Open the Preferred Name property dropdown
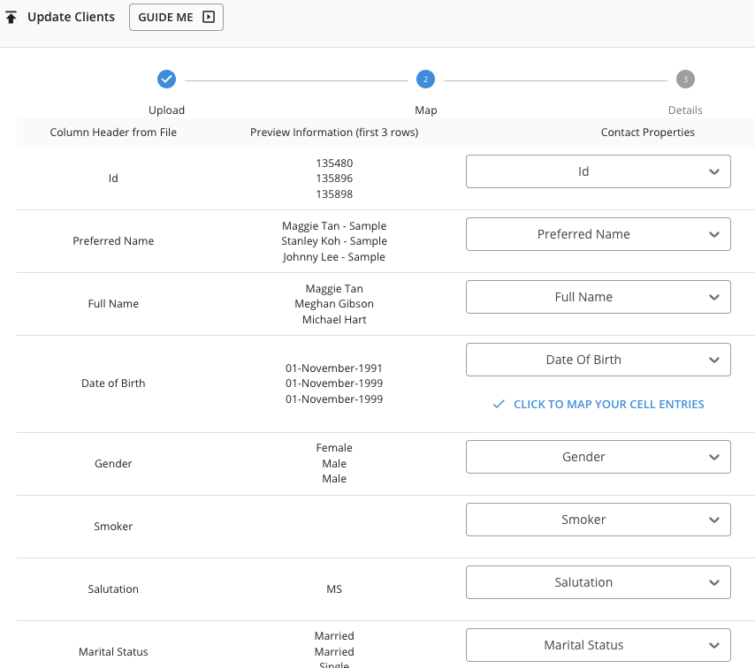Image resolution: width=755 pixels, height=668 pixels. [x=598, y=234]
